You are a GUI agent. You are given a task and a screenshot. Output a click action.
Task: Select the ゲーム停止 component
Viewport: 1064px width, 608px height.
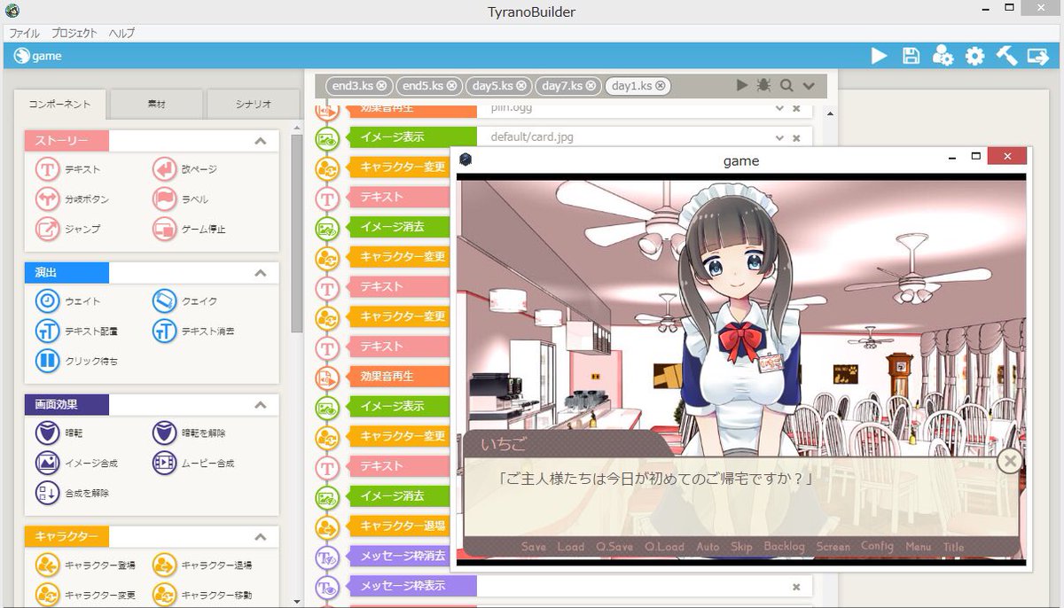tap(189, 229)
